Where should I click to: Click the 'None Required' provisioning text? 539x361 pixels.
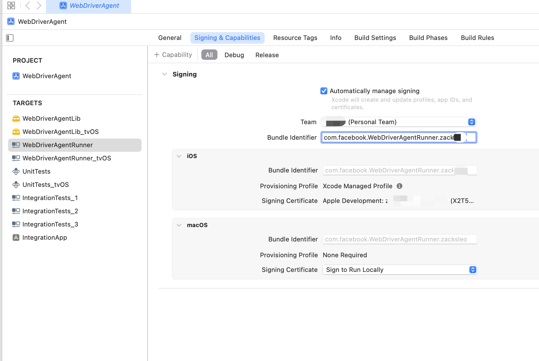pos(345,255)
